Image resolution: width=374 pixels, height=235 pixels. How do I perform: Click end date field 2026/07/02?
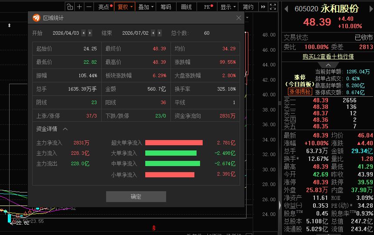click(136, 33)
